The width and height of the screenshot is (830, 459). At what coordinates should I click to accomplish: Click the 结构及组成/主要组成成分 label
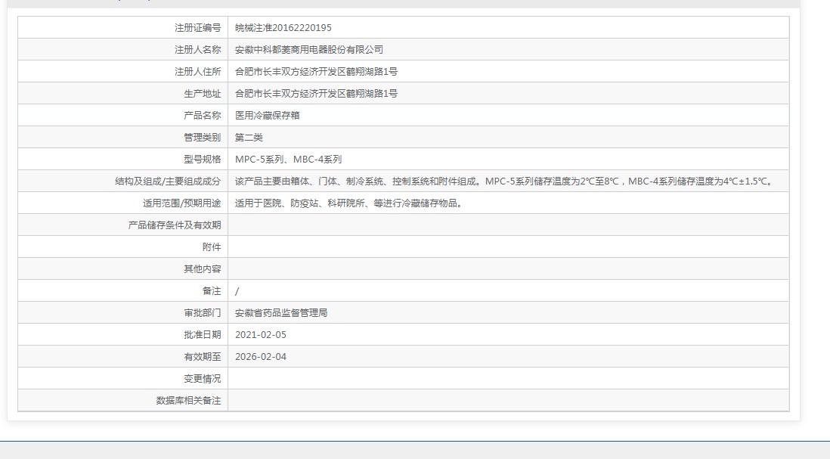click(x=168, y=181)
